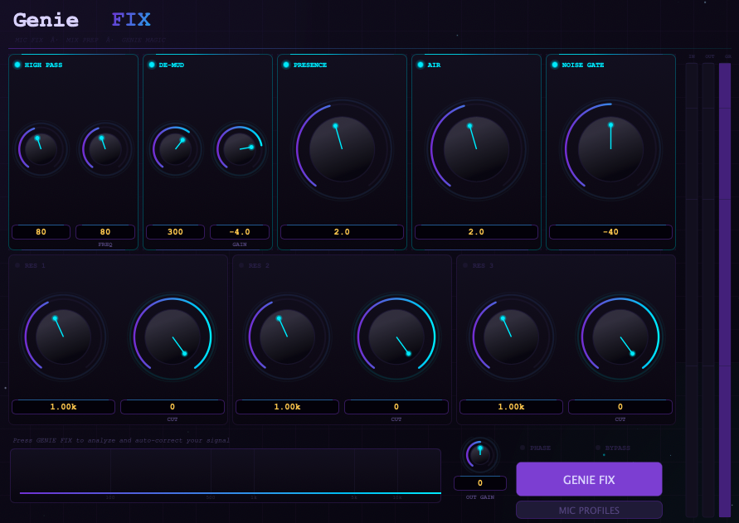Click the High Pass FREQ value field

(x=105, y=232)
